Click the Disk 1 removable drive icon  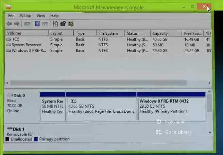pos(10,129)
